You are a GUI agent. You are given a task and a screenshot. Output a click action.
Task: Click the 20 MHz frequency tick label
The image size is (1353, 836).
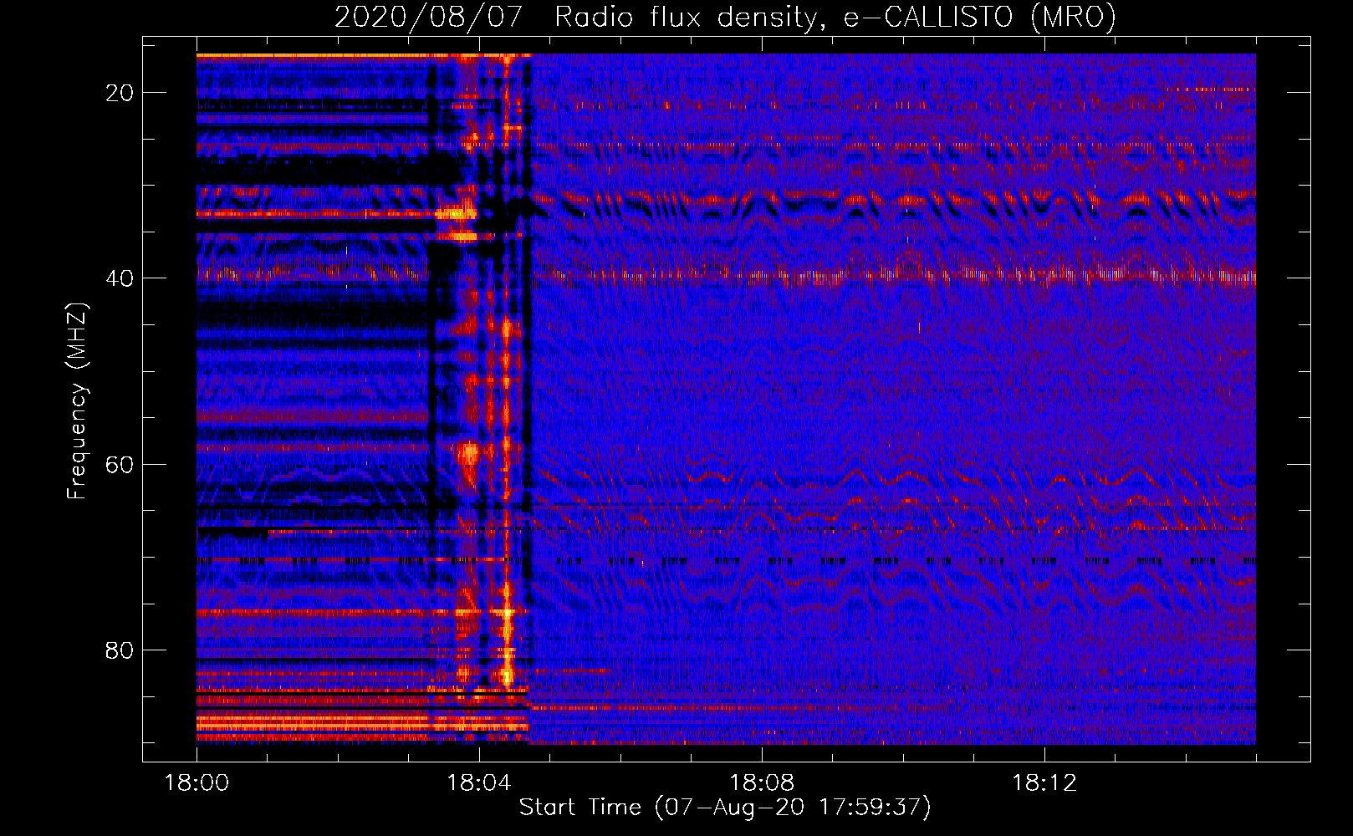pos(120,93)
